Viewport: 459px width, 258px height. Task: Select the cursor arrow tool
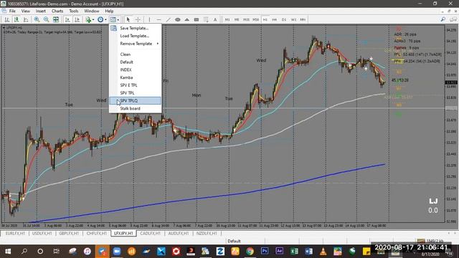click(128, 19)
